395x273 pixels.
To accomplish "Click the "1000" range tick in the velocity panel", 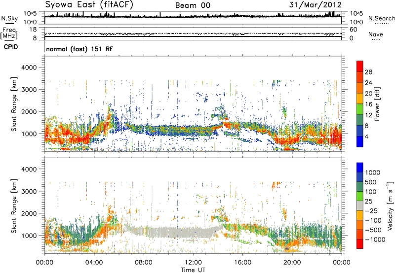I will pos(29,236).
